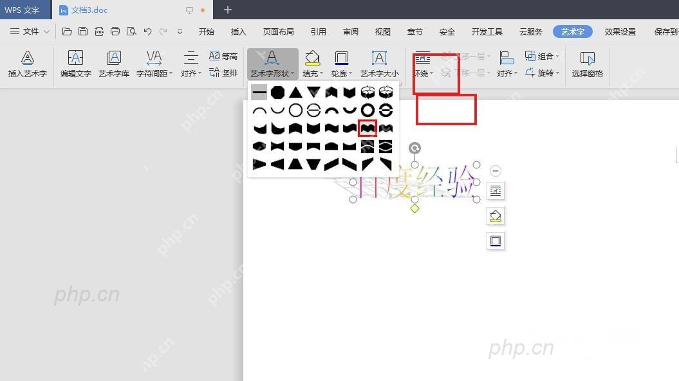The width and height of the screenshot is (679, 381).
Task: Select first-row downward solid triangle shape
Action: pos(313,92)
